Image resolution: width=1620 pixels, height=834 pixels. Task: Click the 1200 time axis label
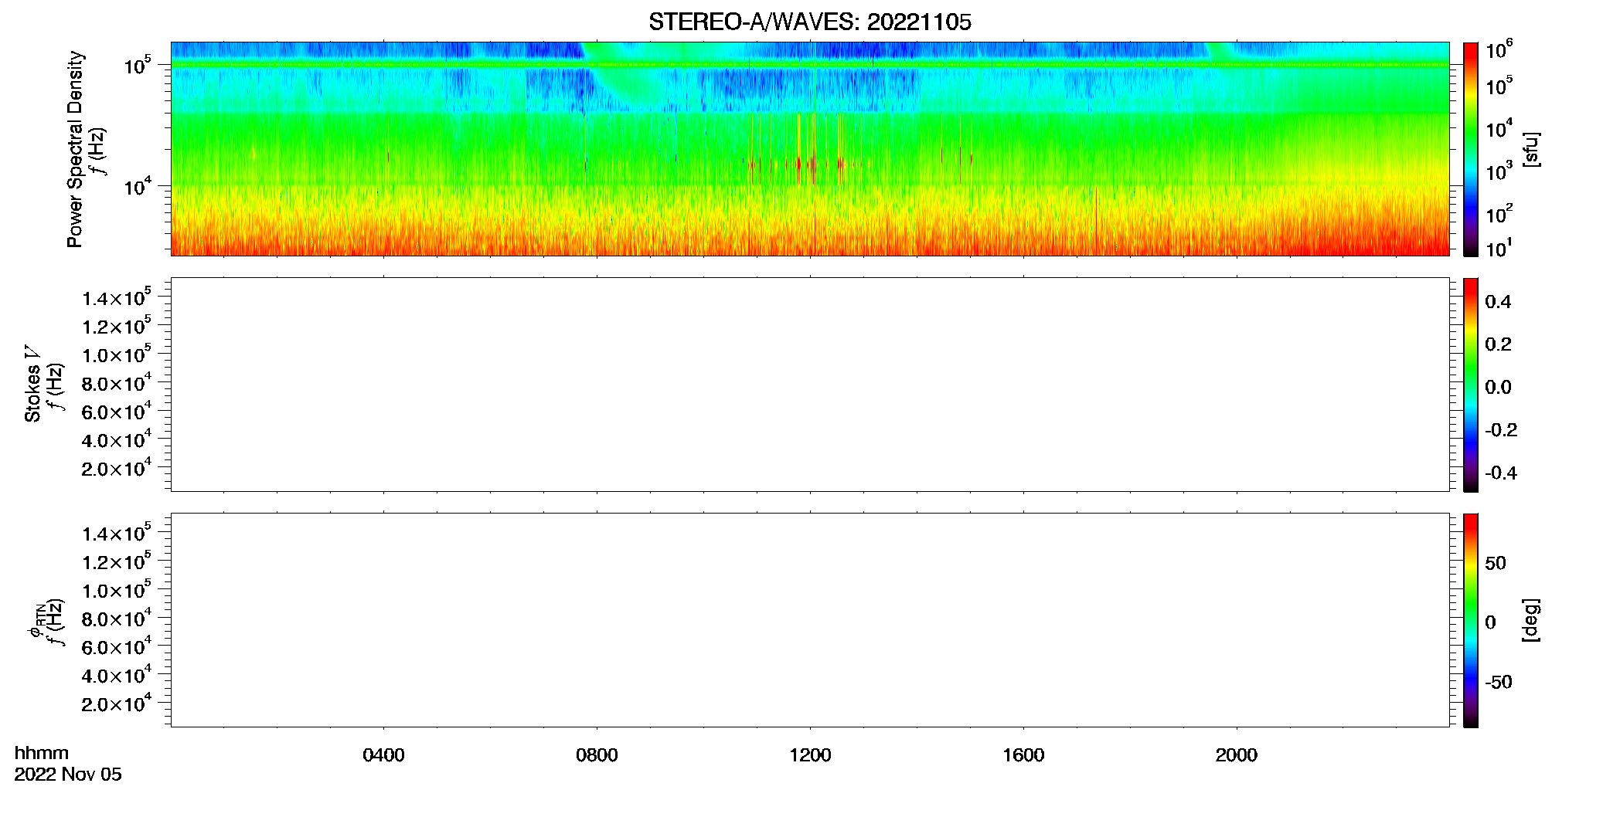click(x=810, y=755)
